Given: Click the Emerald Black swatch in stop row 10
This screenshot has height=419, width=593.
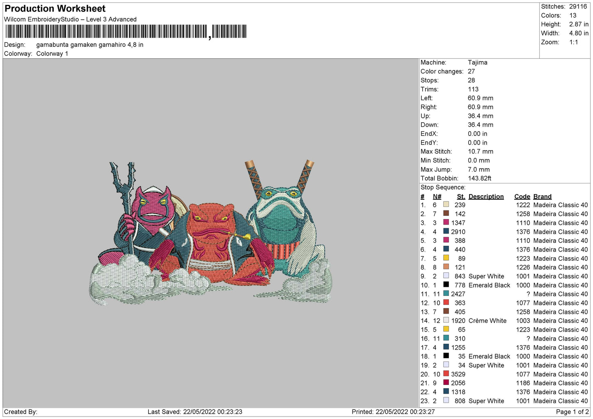Looking at the screenshot, I should tap(446, 284).
